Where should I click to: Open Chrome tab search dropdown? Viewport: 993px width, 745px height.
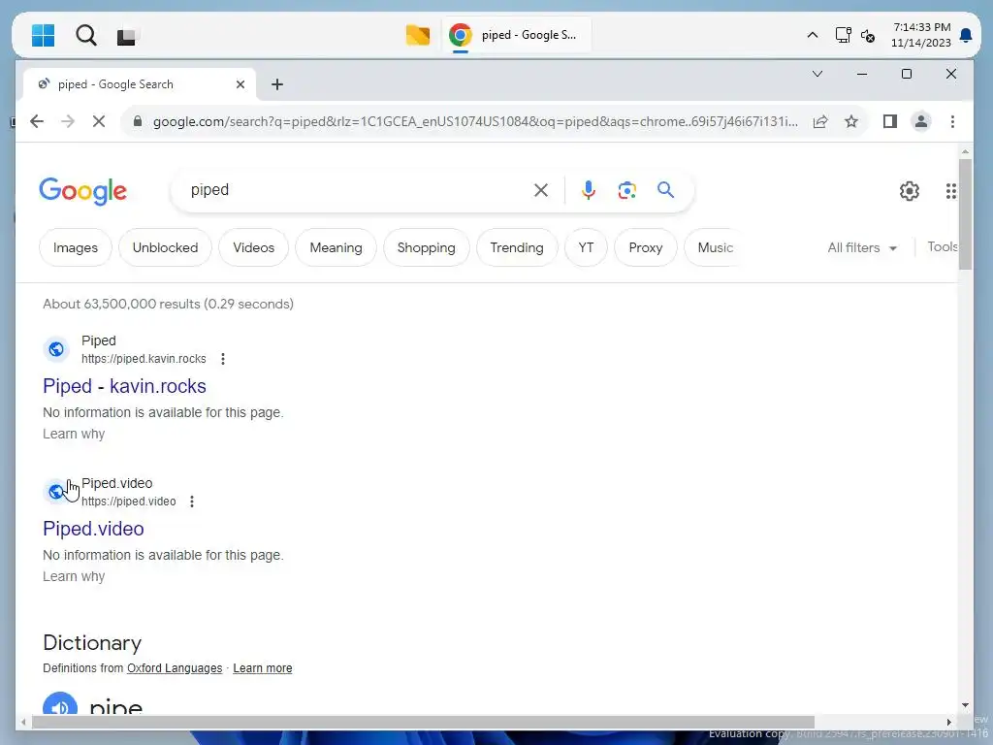817,74
